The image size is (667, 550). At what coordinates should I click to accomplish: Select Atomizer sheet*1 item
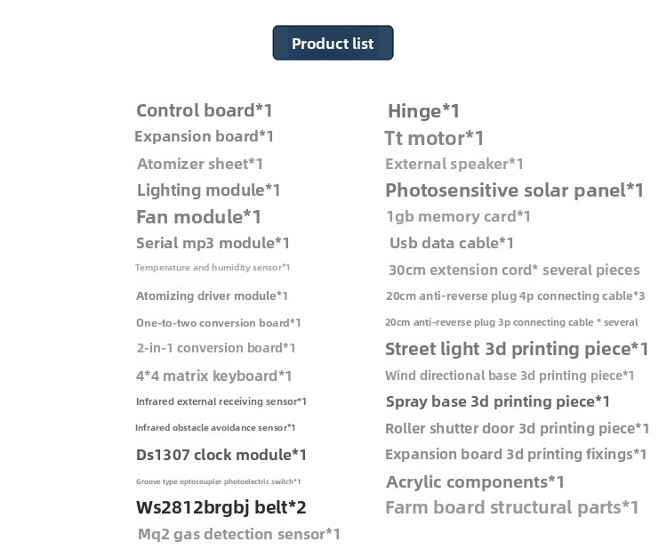pyautogui.click(x=200, y=164)
